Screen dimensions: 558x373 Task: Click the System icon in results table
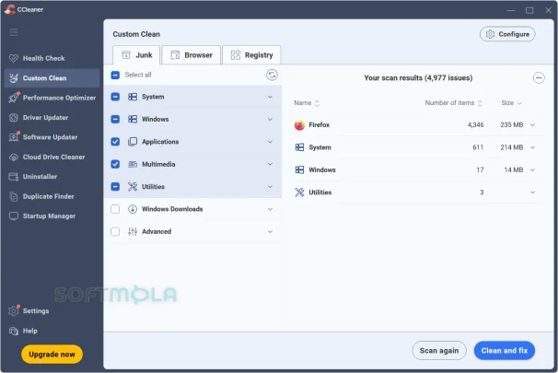tap(299, 147)
